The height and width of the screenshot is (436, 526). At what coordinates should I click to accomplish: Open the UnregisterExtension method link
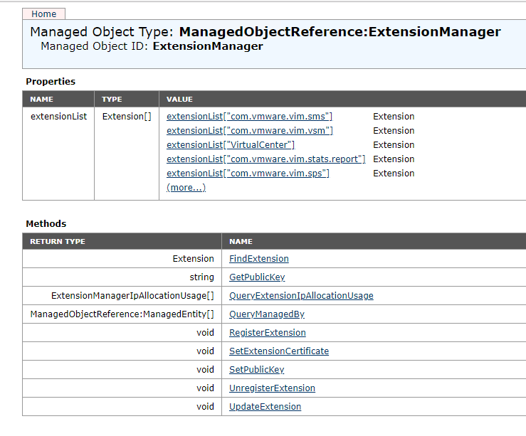[x=272, y=388]
